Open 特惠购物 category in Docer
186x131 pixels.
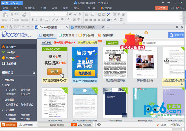tap(106, 35)
